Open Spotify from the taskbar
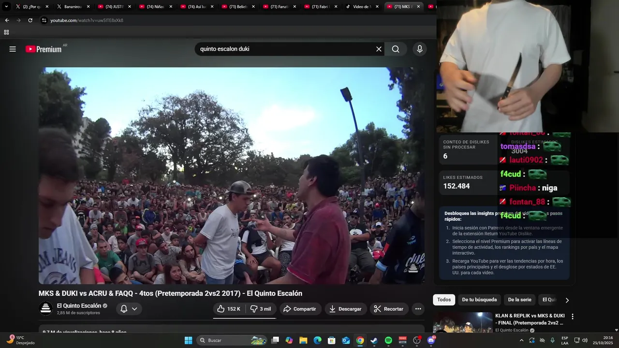This screenshot has width=619, height=348. point(388,340)
